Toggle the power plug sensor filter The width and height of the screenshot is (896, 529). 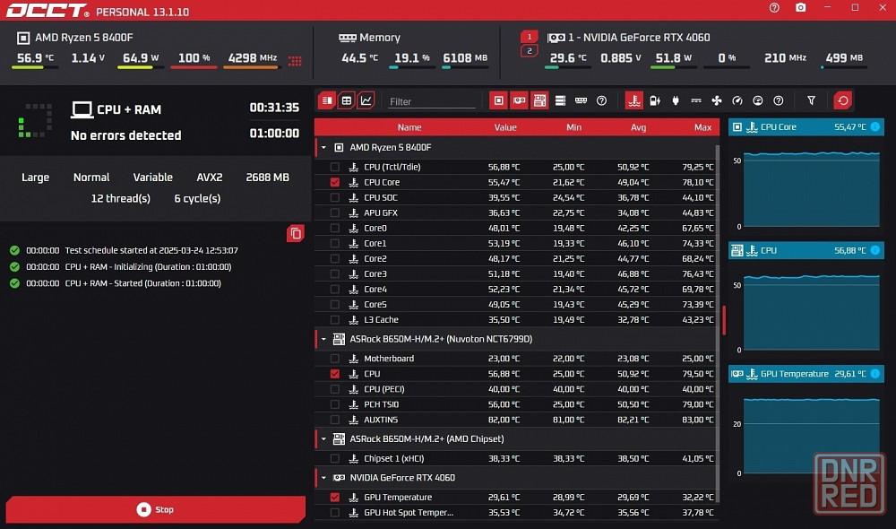tap(676, 100)
